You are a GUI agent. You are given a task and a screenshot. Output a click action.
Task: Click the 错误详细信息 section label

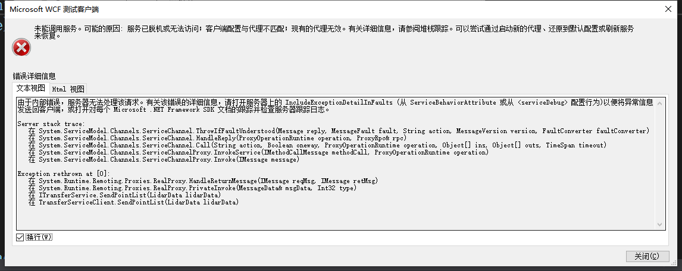pos(35,77)
